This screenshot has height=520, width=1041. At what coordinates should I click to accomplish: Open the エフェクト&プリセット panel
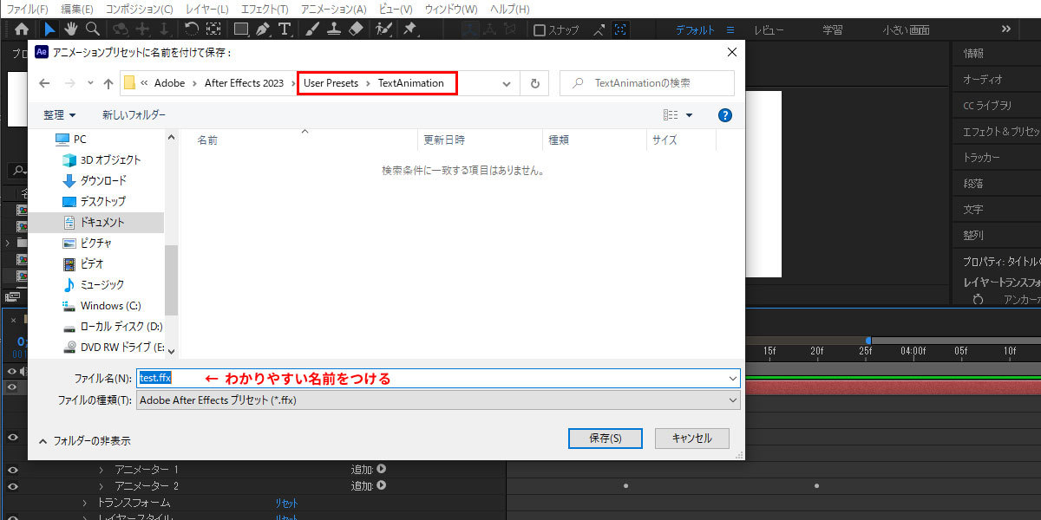[x=1000, y=132]
